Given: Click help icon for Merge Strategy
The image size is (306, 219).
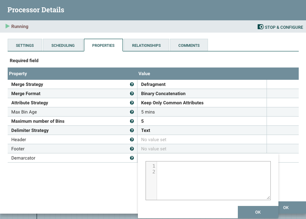Looking at the screenshot, I should [132, 84].
